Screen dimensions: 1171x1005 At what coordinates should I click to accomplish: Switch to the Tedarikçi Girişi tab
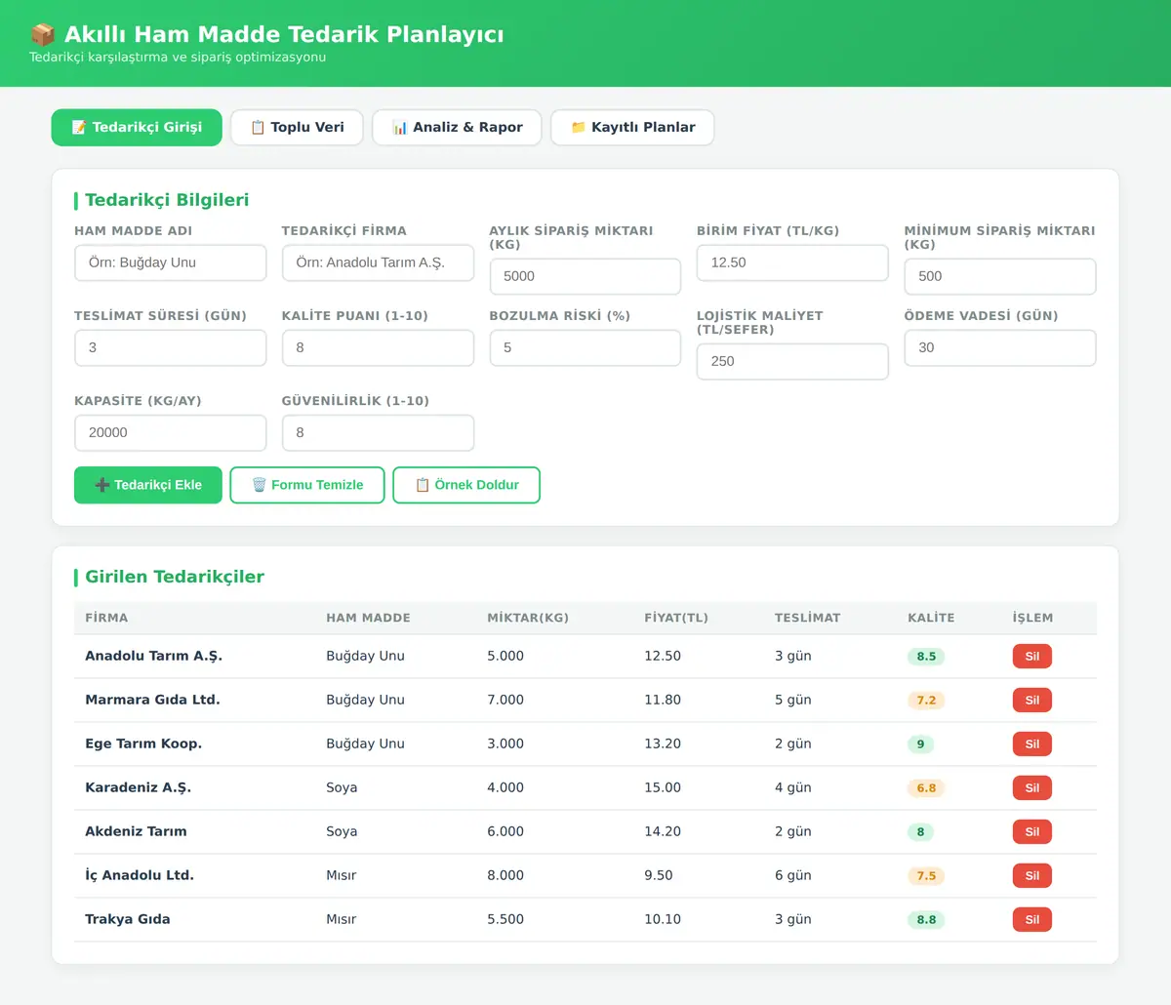(137, 128)
